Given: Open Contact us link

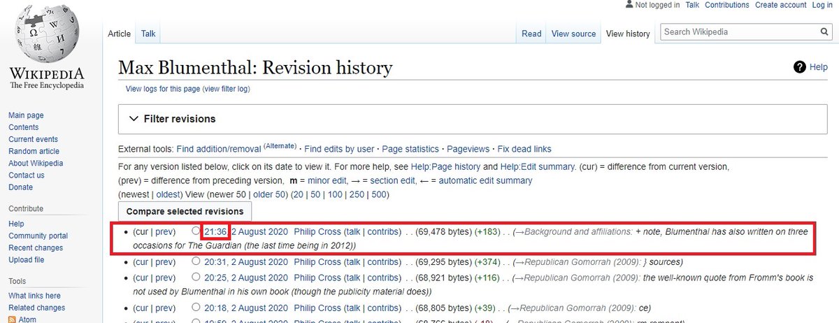Looking at the screenshot, I should click(x=27, y=175).
